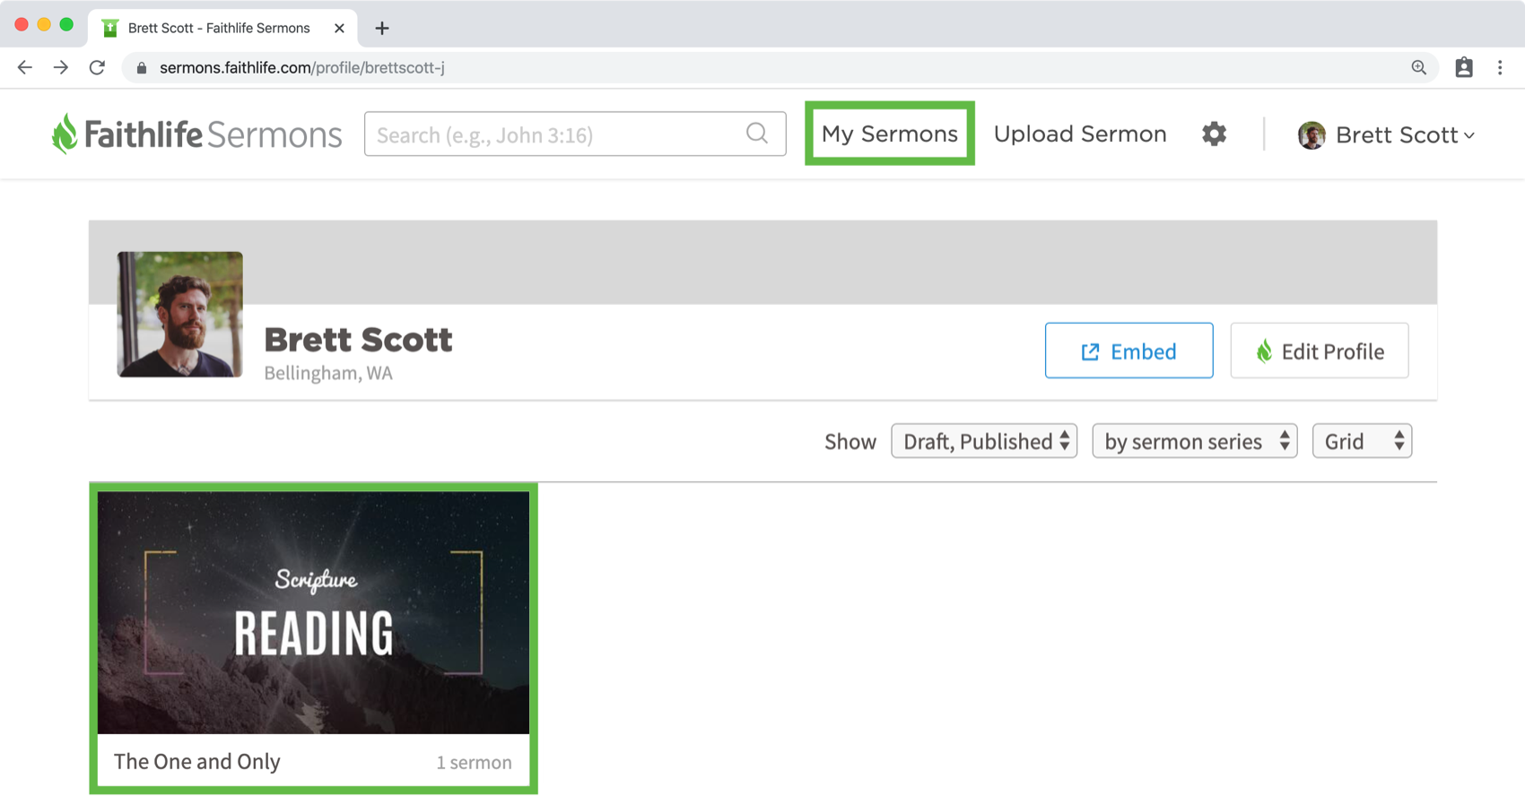Screen dimensions: 1525x796
Task: Click the browser back arrow
Action: click(x=24, y=67)
